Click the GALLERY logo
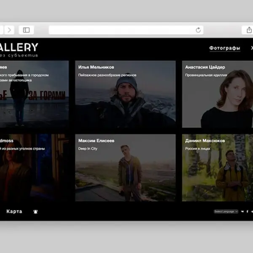Viewport: 253px width, 253px height. coord(19,47)
